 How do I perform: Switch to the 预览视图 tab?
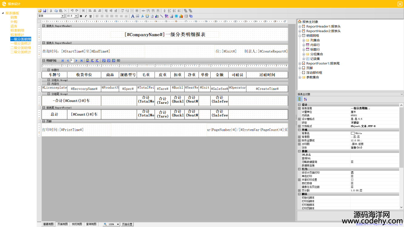click(x=77, y=224)
